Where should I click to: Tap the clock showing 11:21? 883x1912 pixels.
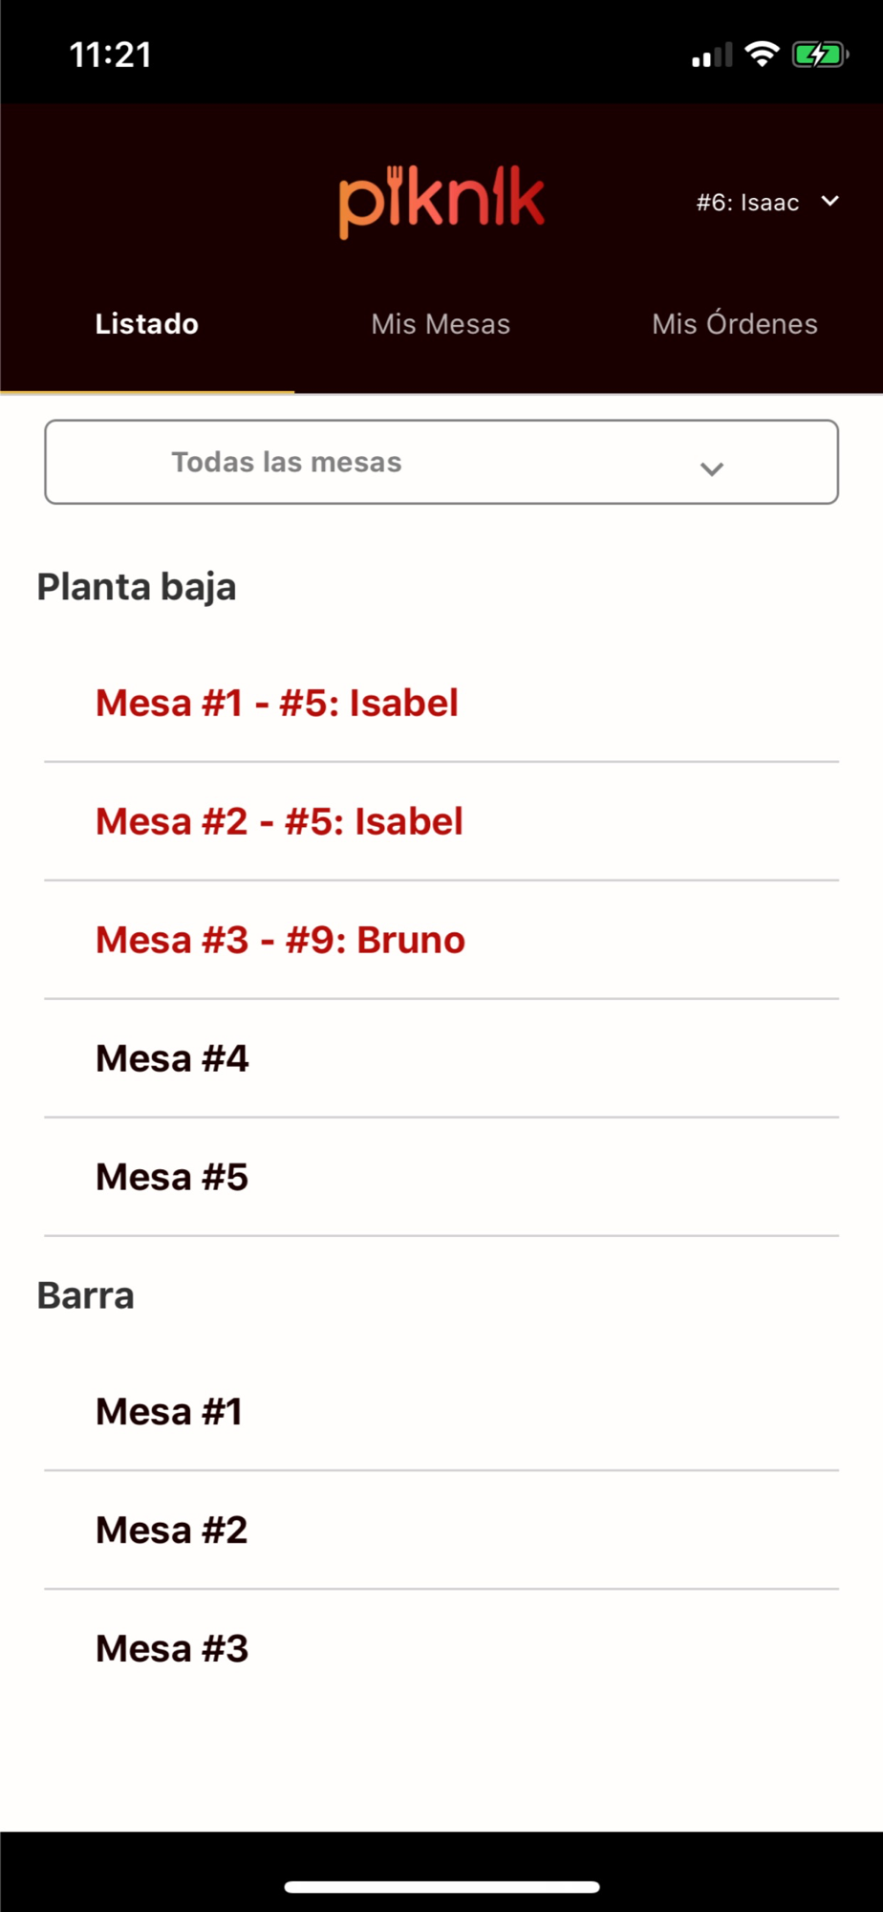point(111,54)
